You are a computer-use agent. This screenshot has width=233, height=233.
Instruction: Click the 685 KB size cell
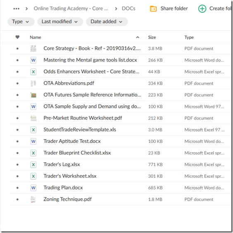click(x=155, y=188)
